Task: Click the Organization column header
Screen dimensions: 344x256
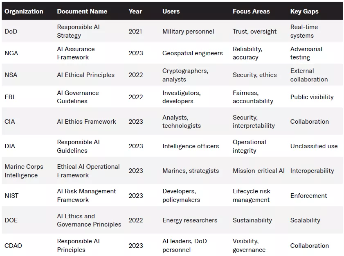Action: pos(24,11)
